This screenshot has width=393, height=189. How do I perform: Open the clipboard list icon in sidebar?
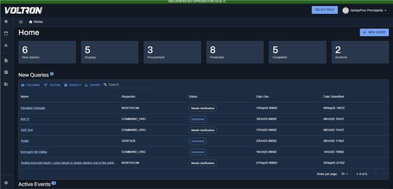pos(6,72)
